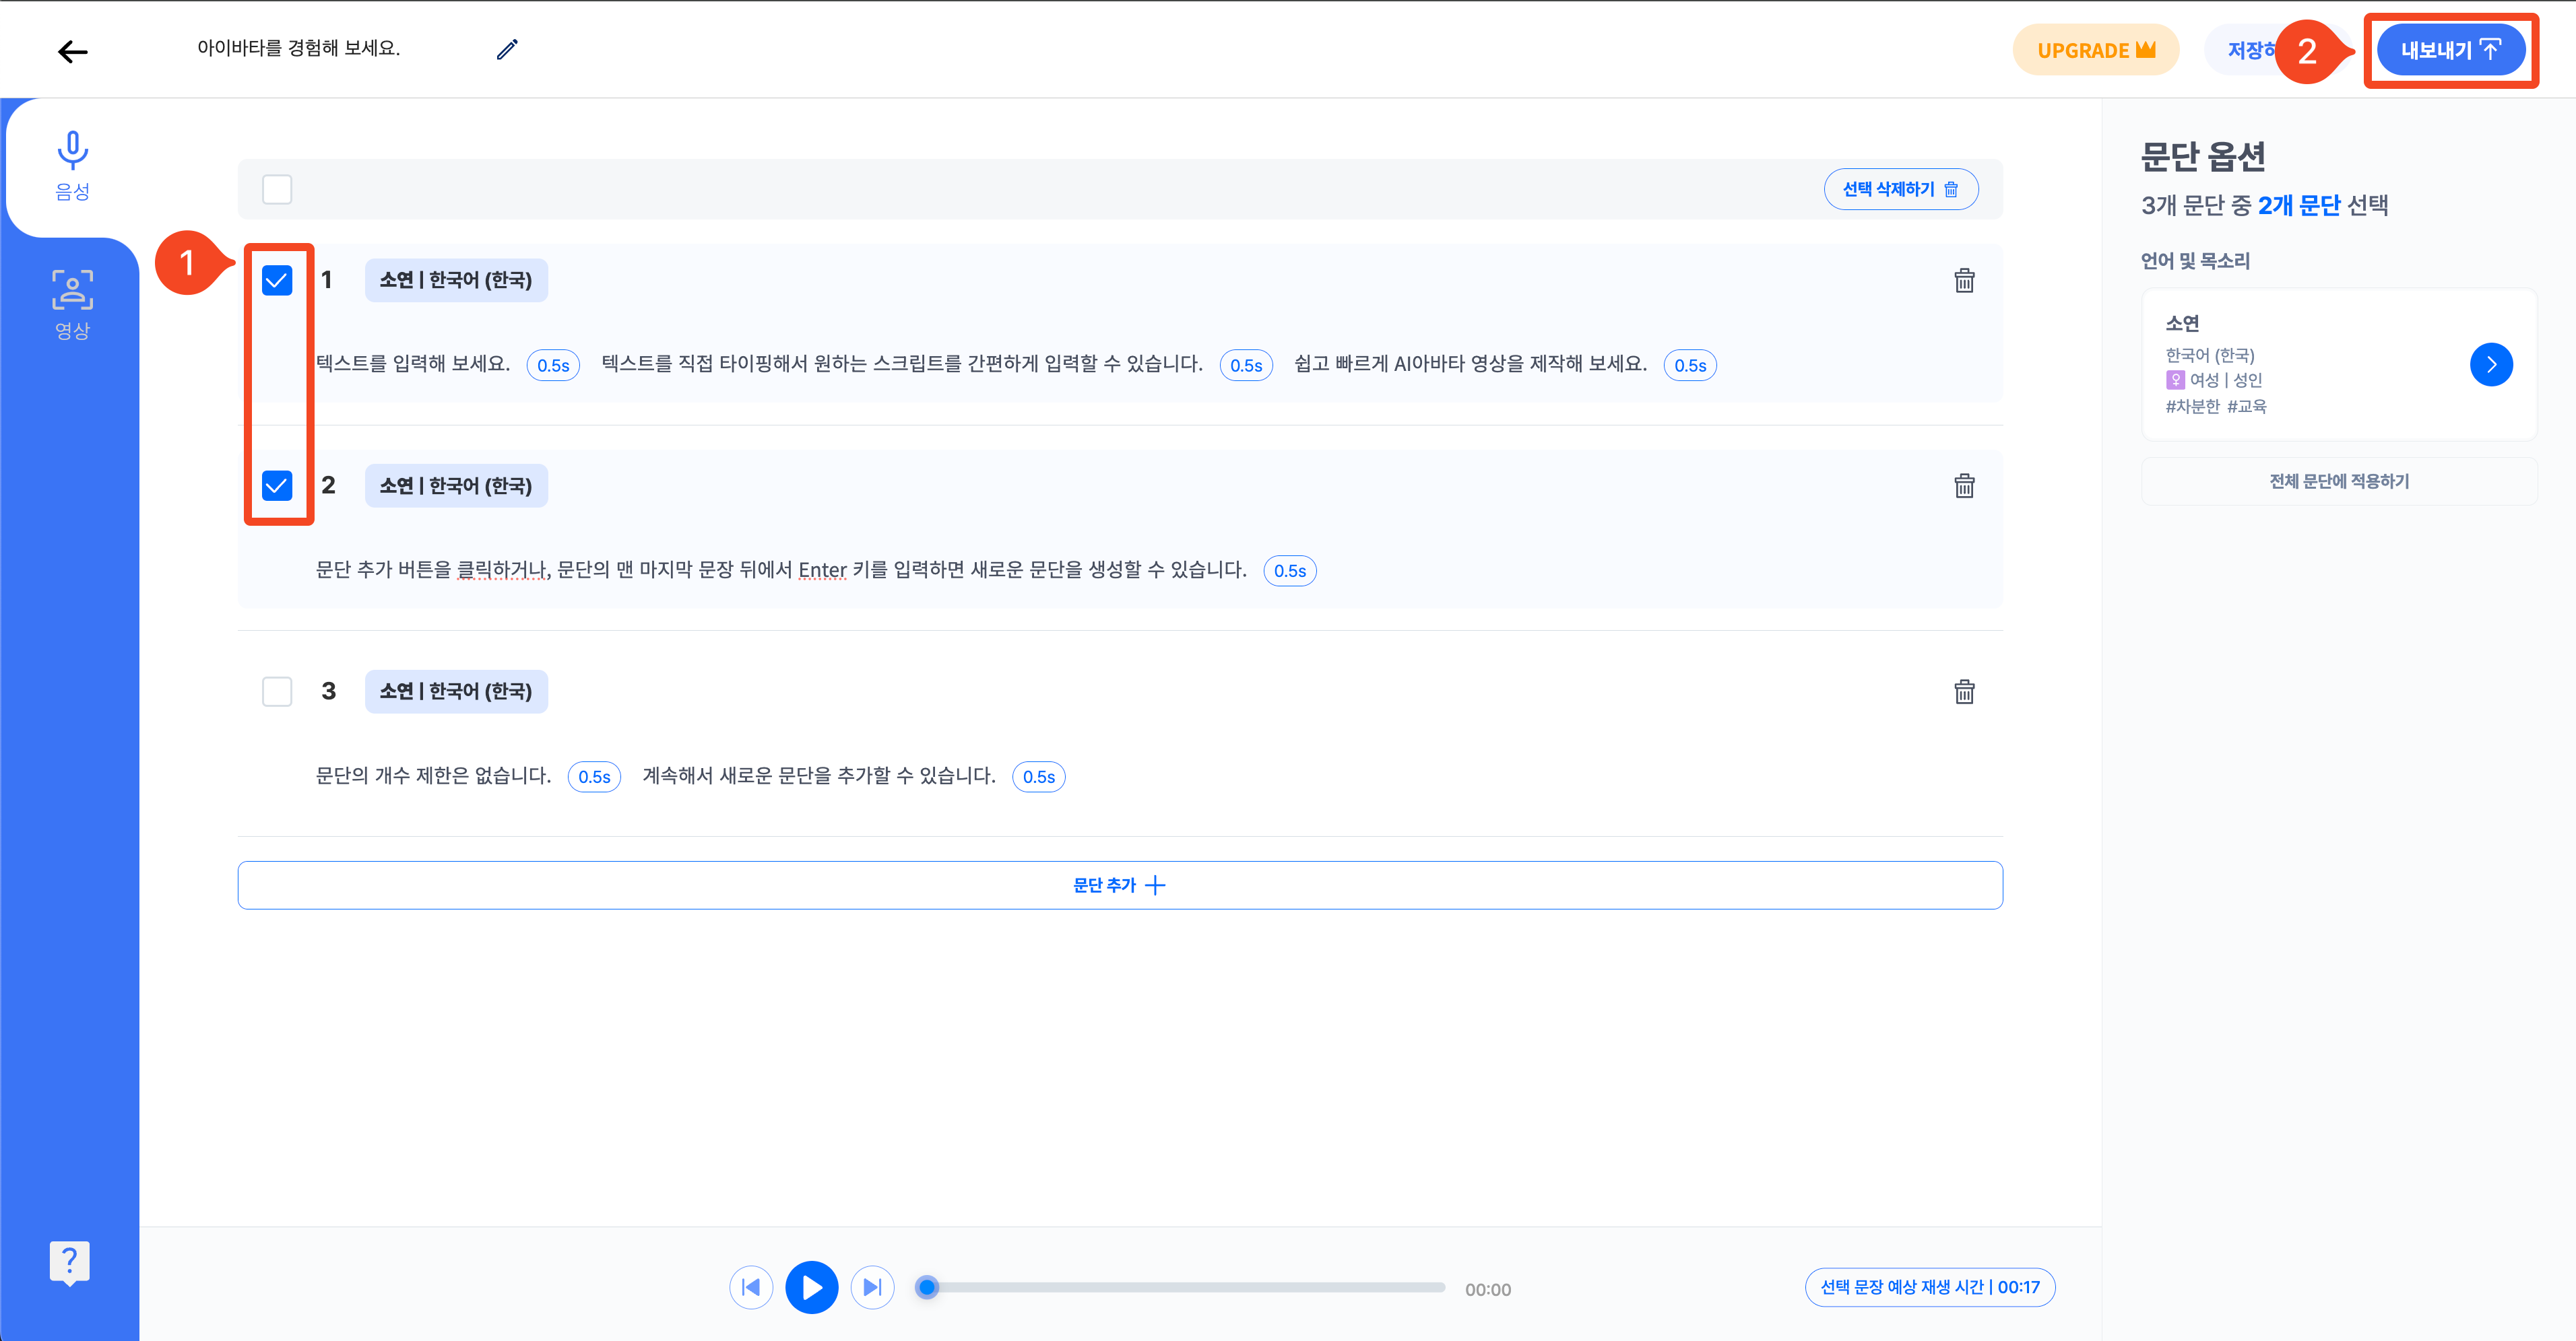Open the help question mark icon

coord(69,1262)
